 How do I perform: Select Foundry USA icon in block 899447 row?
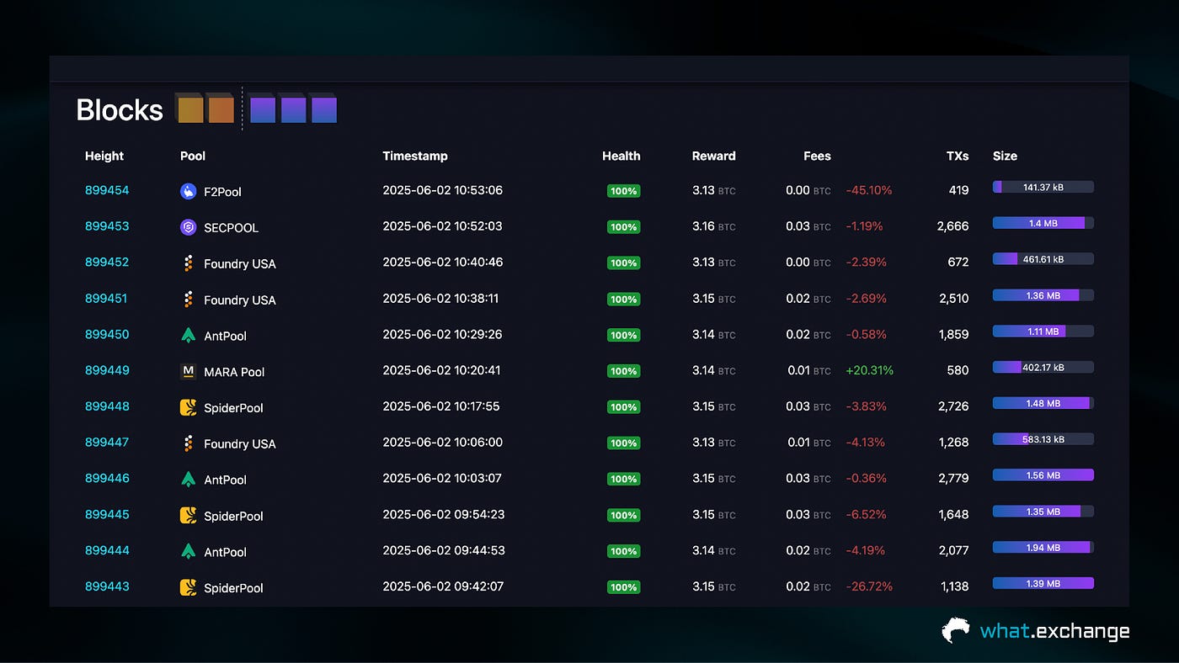[189, 443]
